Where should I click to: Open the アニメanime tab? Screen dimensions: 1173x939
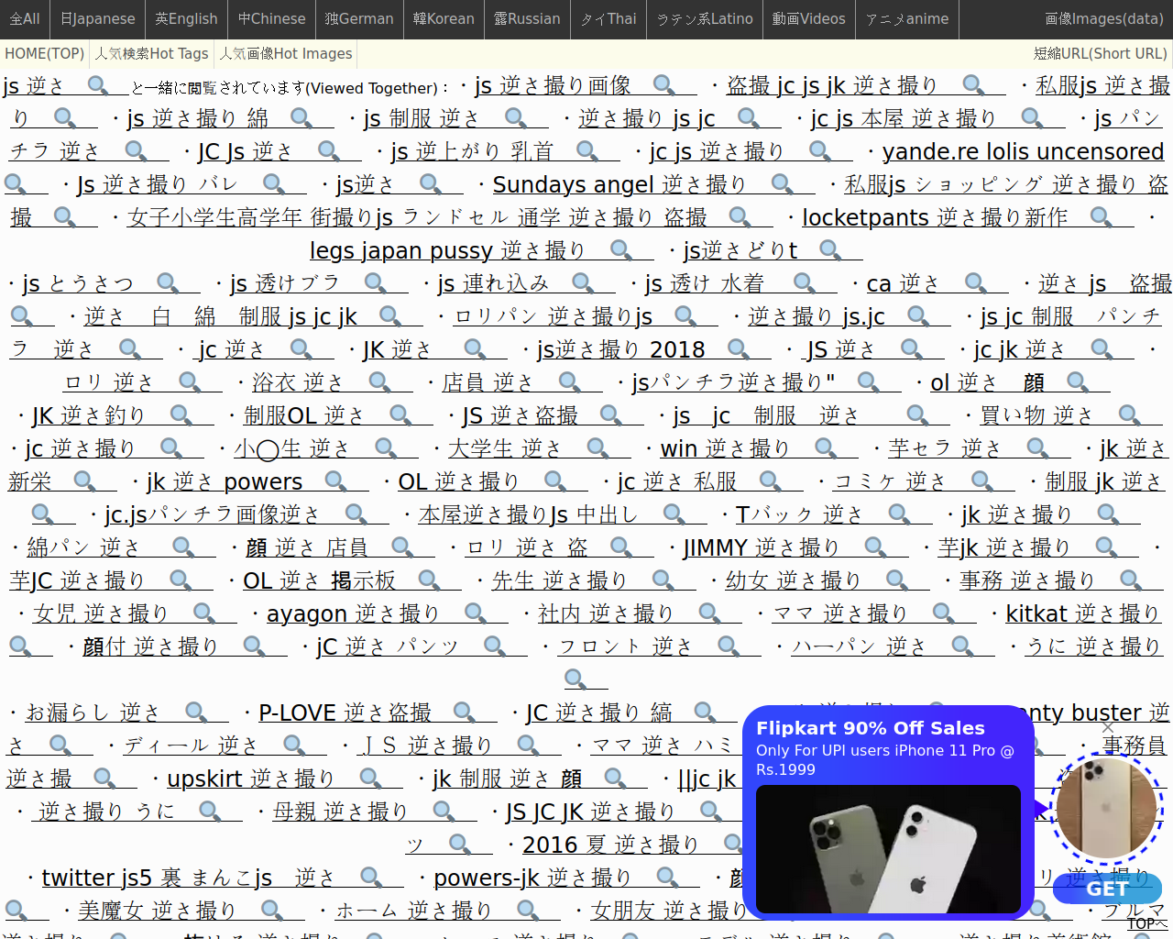907,19
